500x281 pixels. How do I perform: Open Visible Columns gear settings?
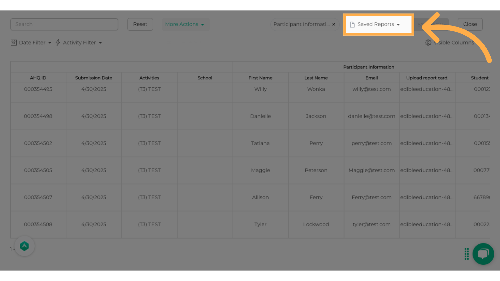[428, 42]
